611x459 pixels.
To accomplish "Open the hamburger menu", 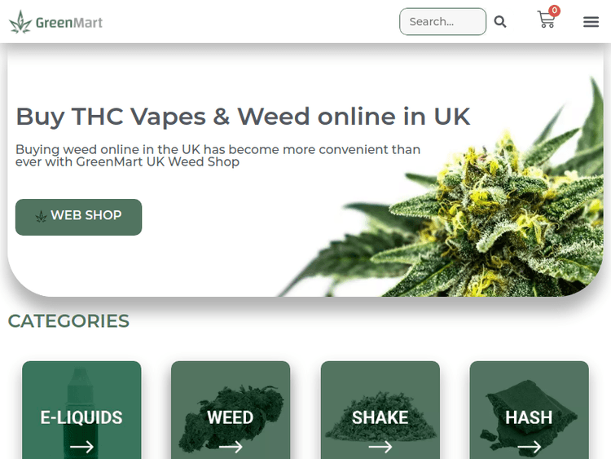I will tap(591, 22).
